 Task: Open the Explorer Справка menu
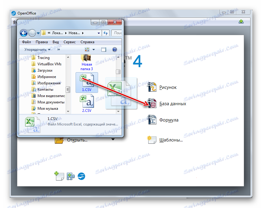[x=87, y=42]
